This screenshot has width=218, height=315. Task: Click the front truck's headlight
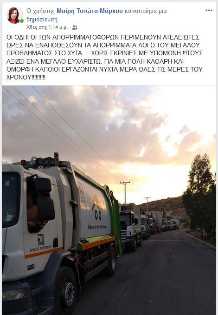pos(13,294)
